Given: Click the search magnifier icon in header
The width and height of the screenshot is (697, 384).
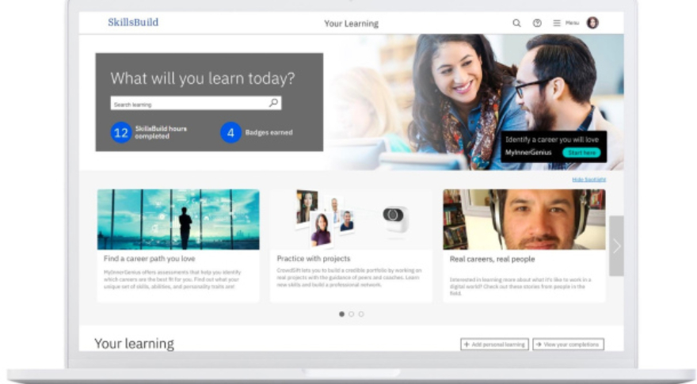Looking at the screenshot, I should (x=516, y=23).
